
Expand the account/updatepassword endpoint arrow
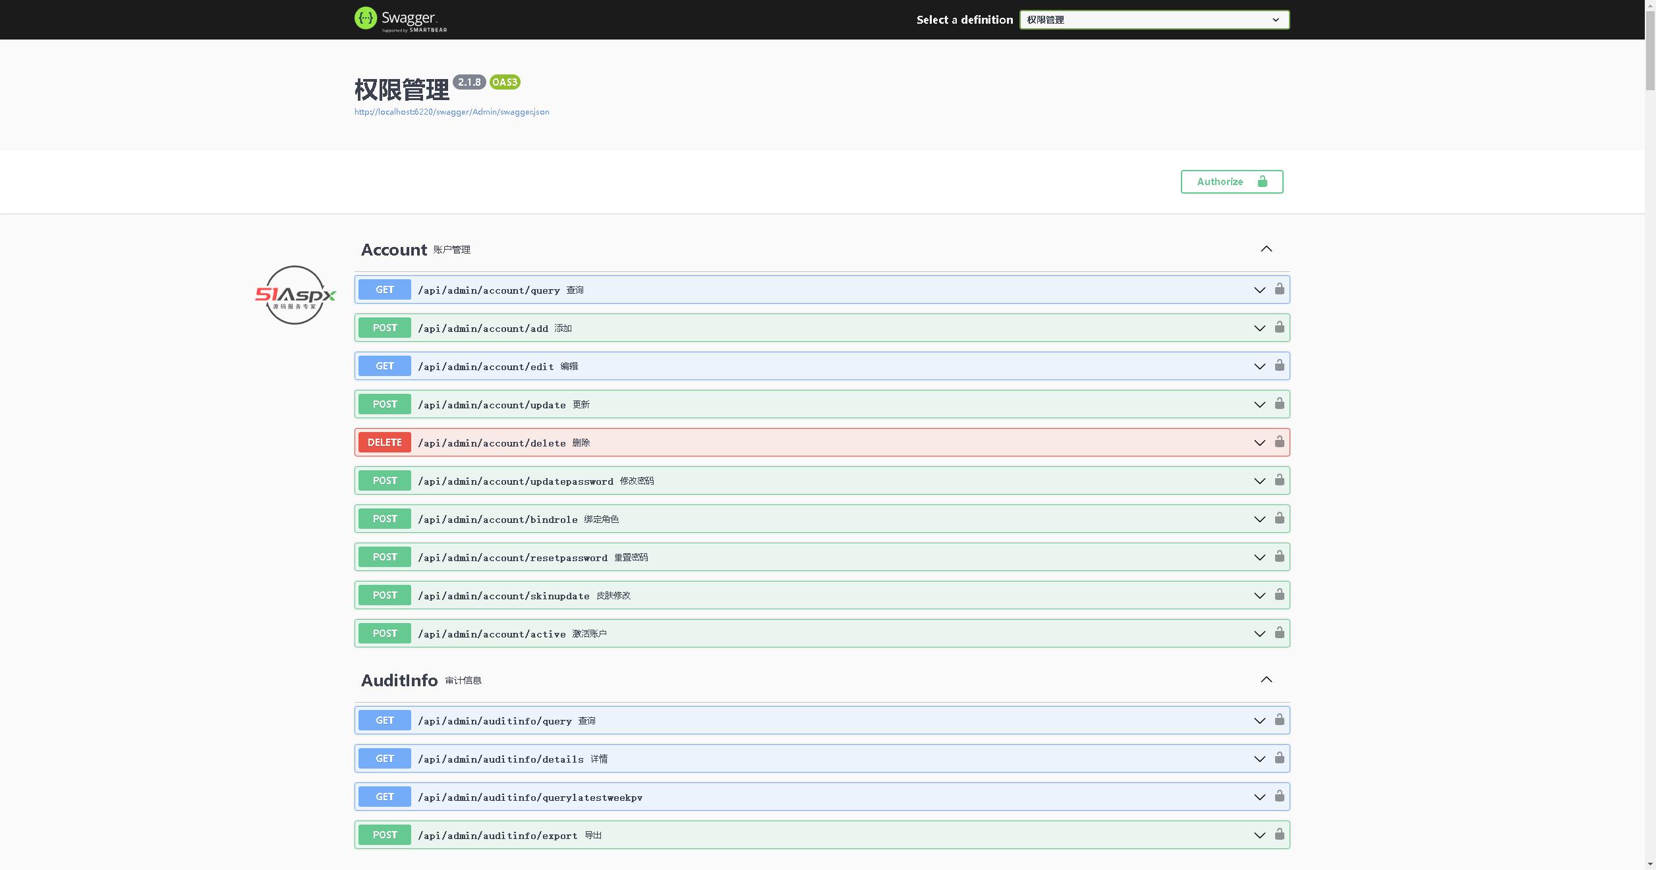1259,481
